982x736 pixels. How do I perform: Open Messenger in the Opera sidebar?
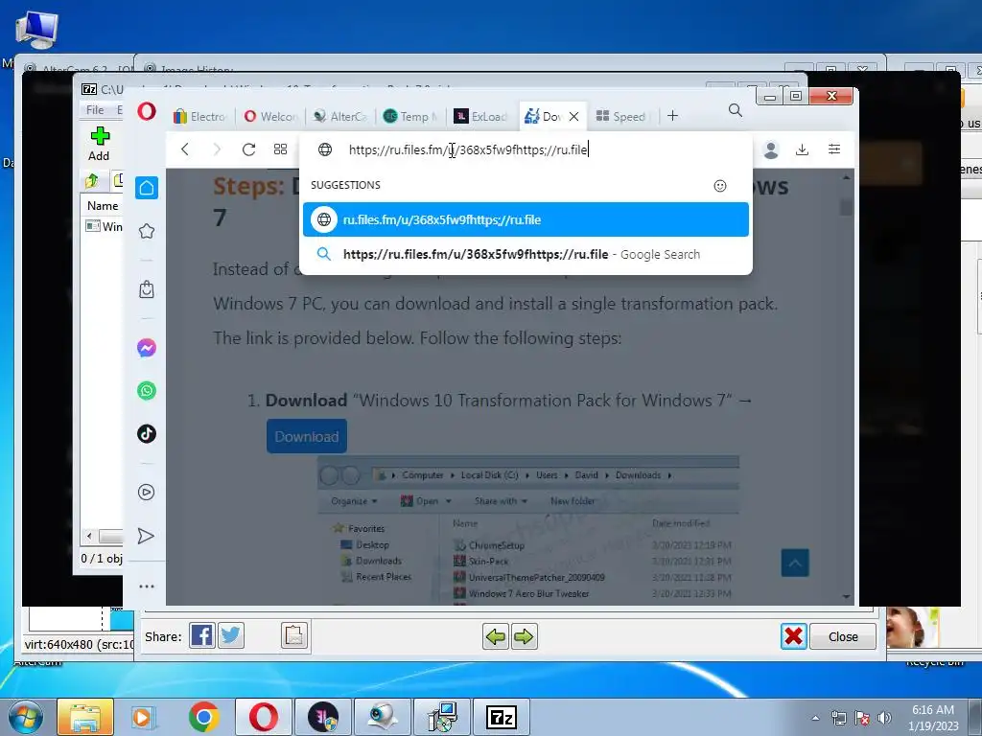(147, 348)
